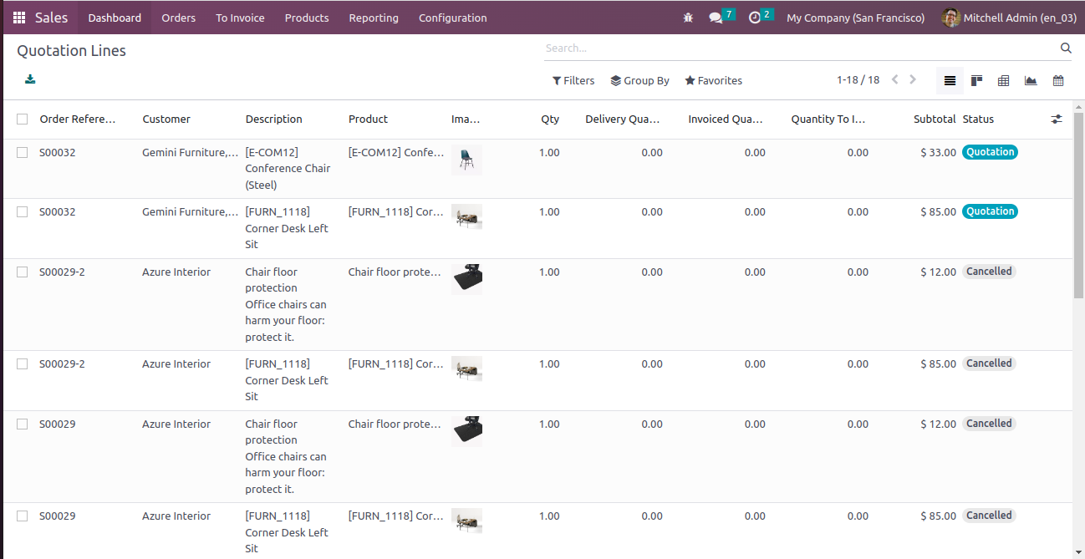Select the first S00032 Conference Chair row checkbox
This screenshot has height=559, width=1085.
[x=23, y=153]
